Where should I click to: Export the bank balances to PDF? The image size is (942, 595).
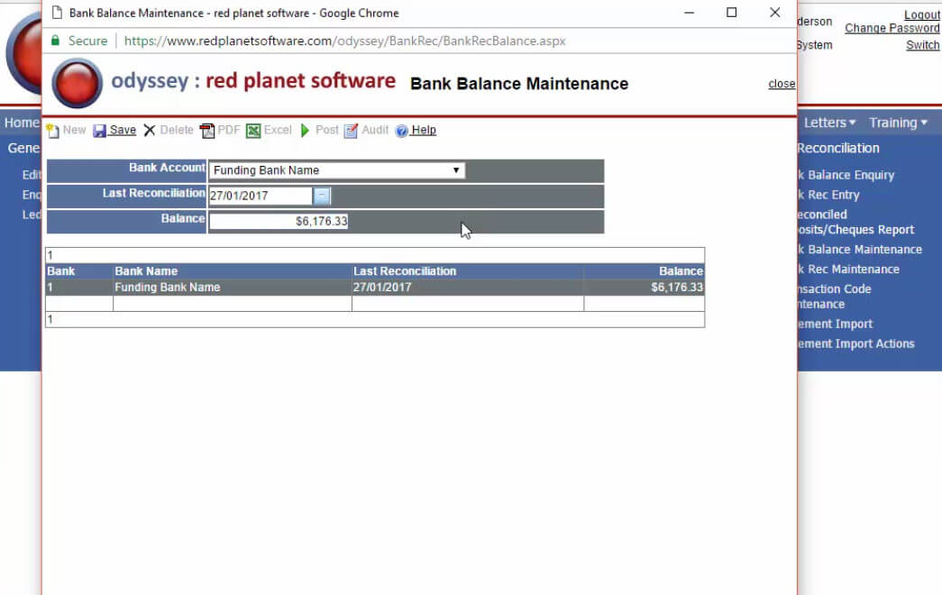218,130
